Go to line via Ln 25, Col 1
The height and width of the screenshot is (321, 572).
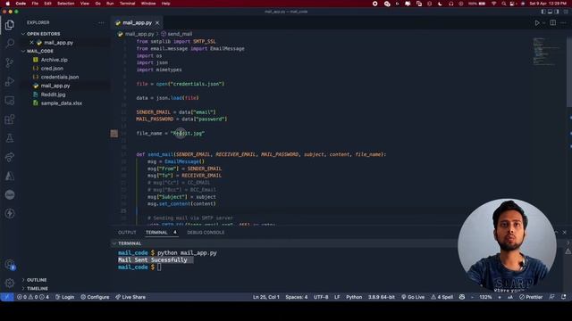[266, 297]
